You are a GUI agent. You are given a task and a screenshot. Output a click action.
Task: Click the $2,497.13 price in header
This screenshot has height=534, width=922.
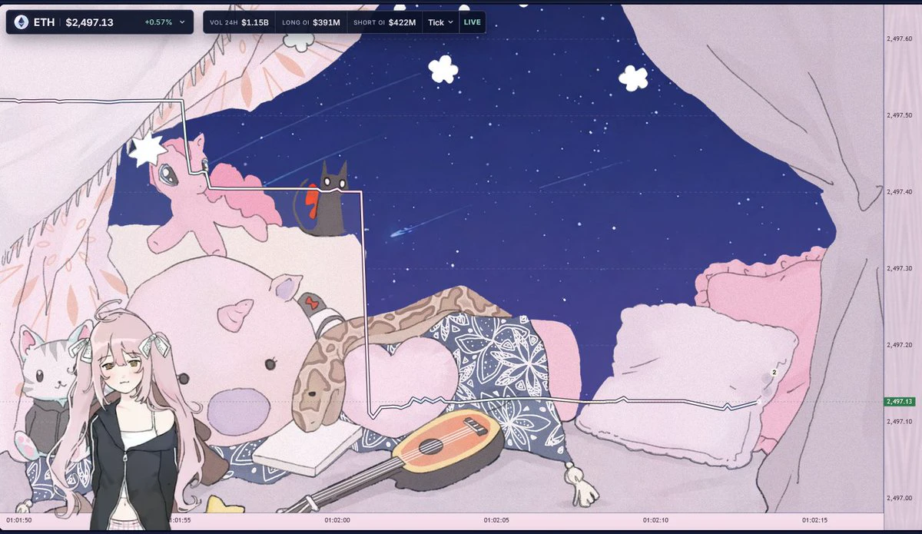pyautogui.click(x=89, y=22)
